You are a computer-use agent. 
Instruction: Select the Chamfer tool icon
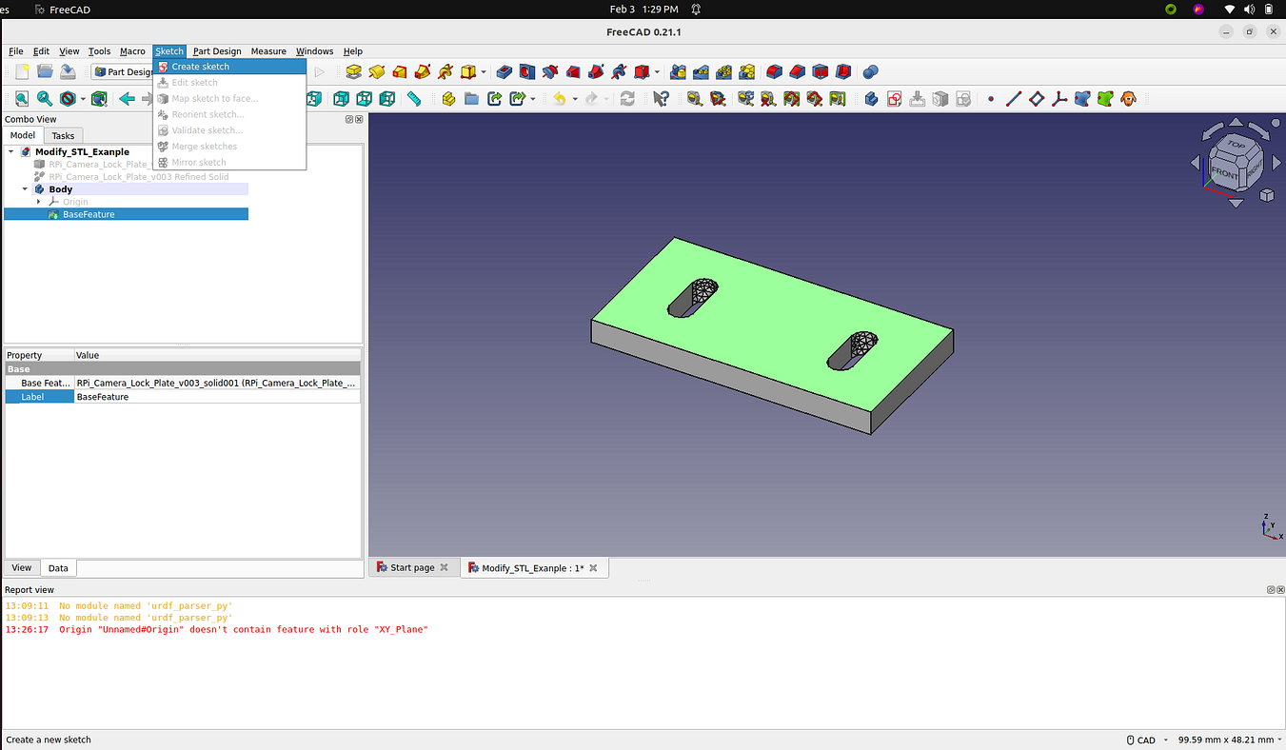798,71
